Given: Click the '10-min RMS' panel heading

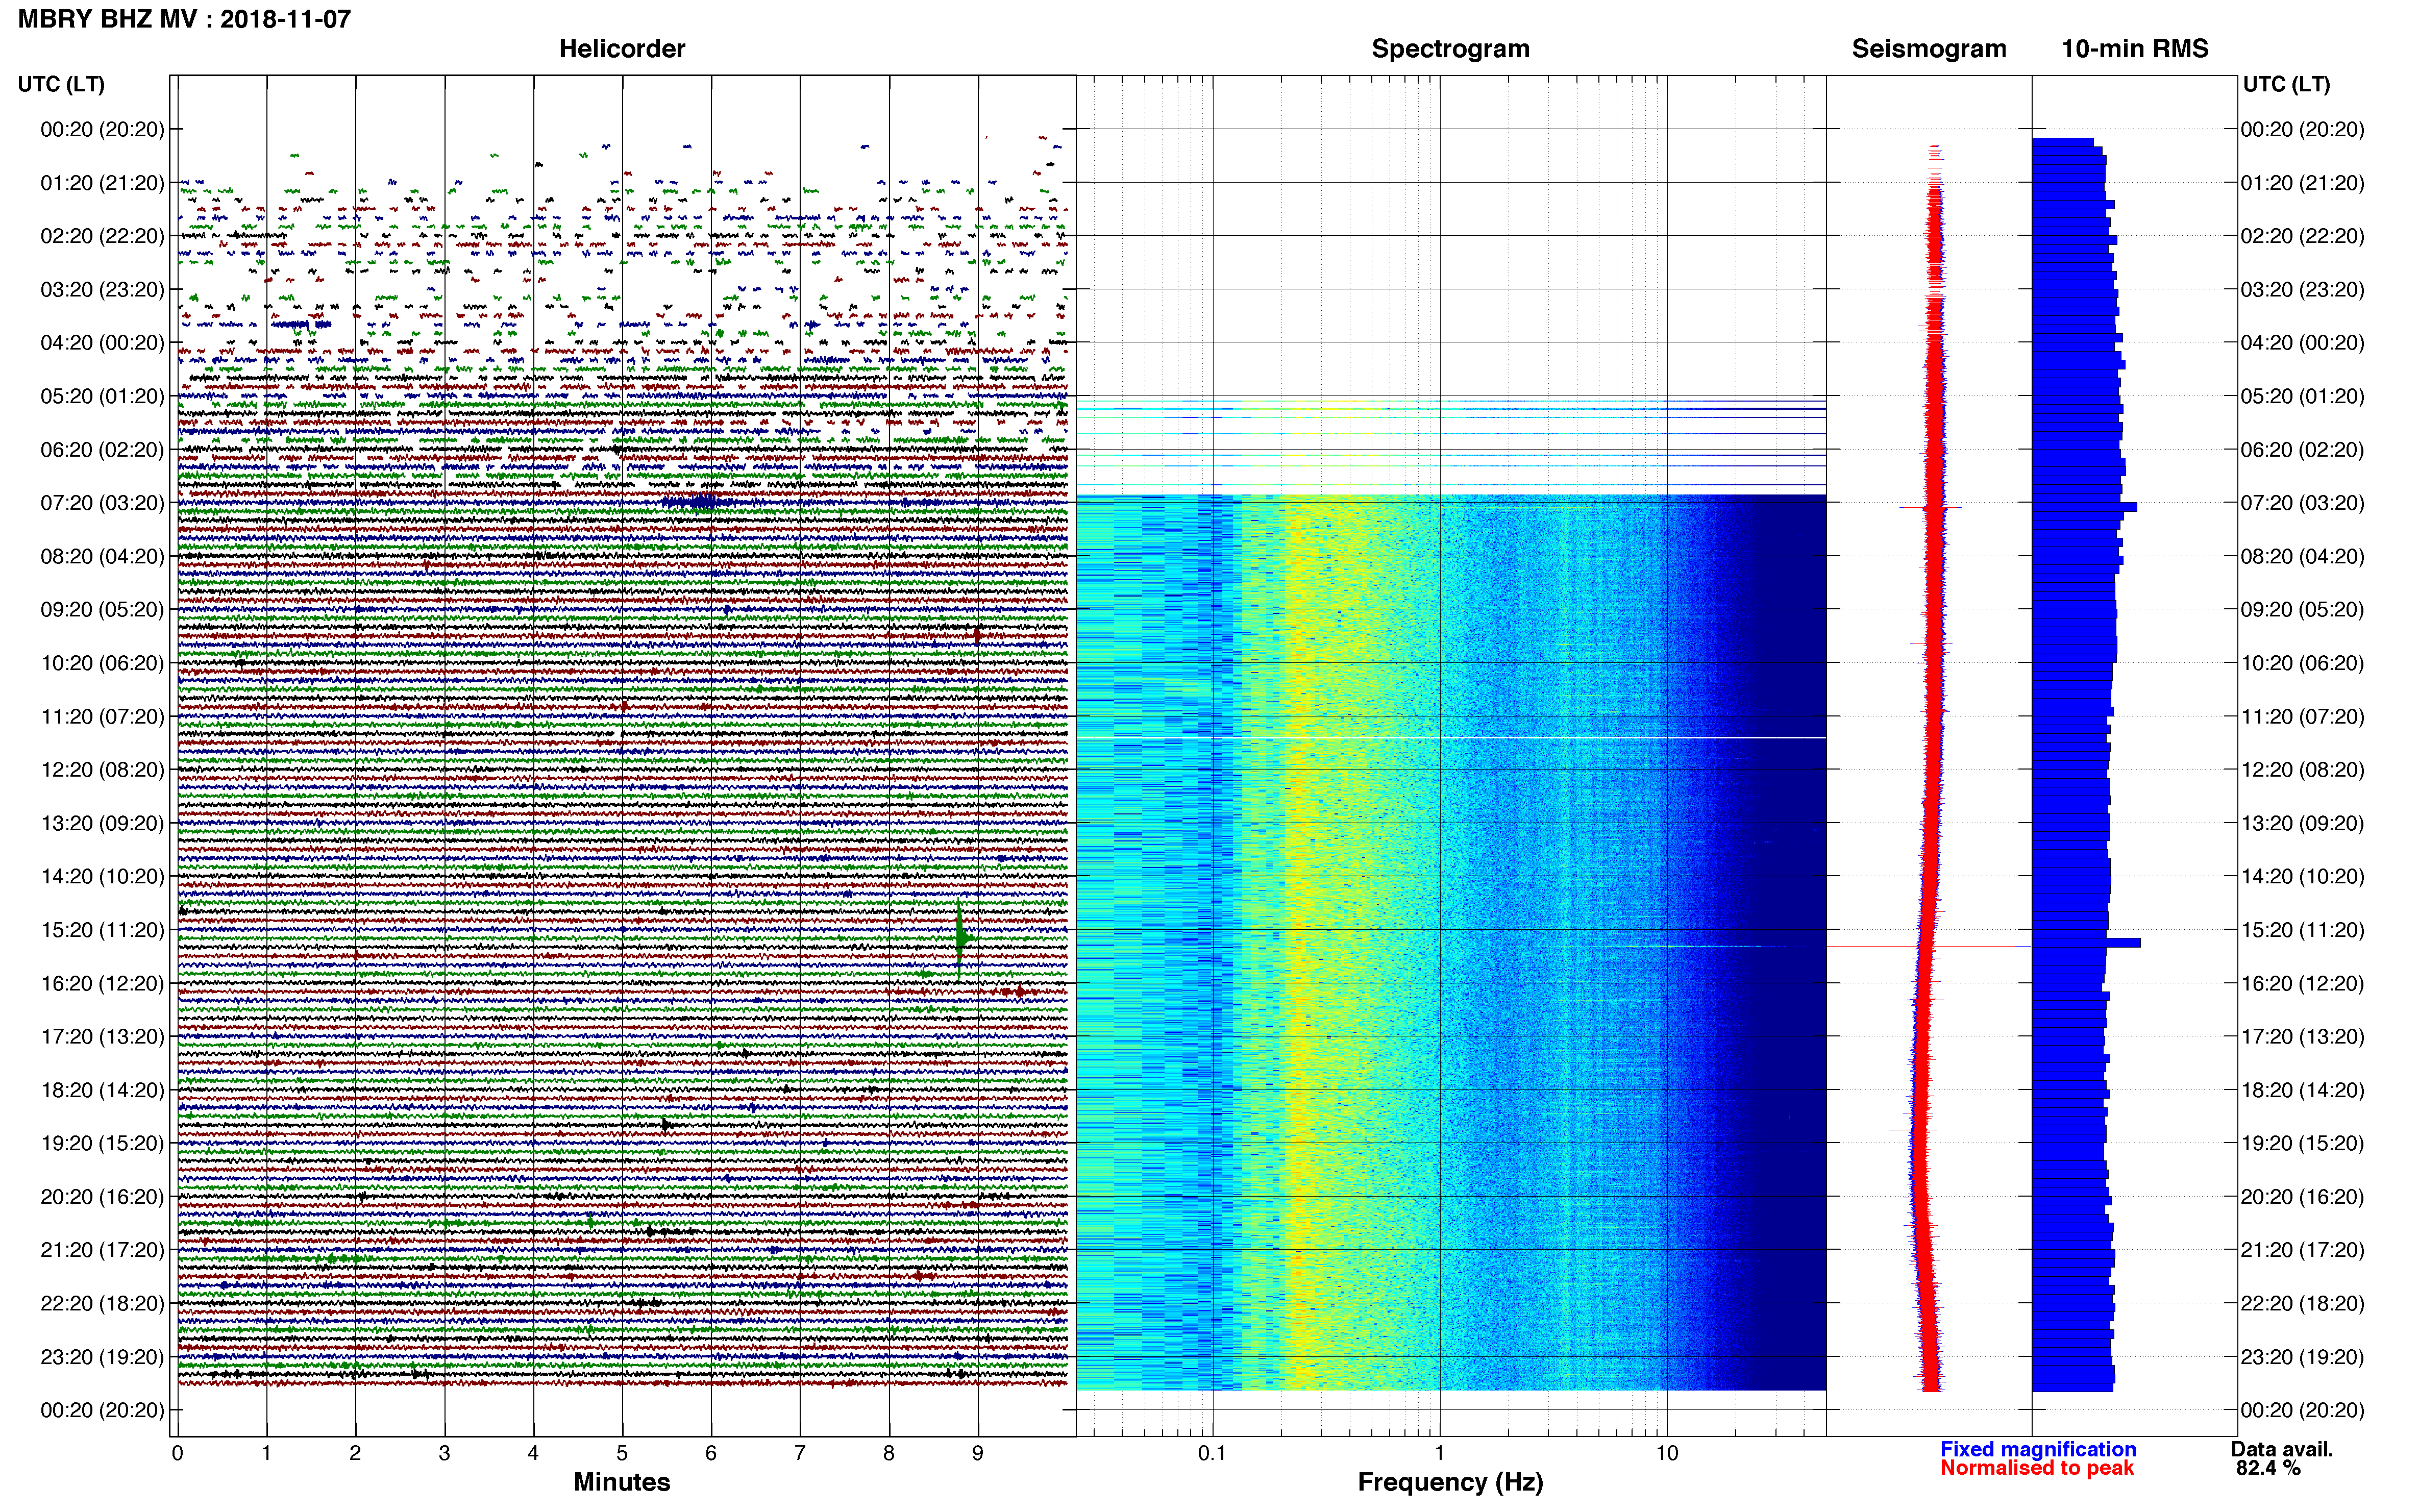Looking at the screenshot, I should (2135, 49).
